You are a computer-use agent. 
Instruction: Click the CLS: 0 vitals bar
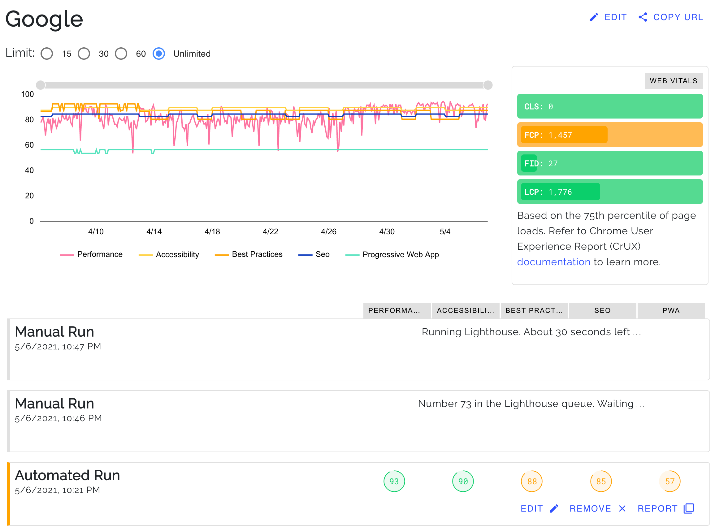610,106
